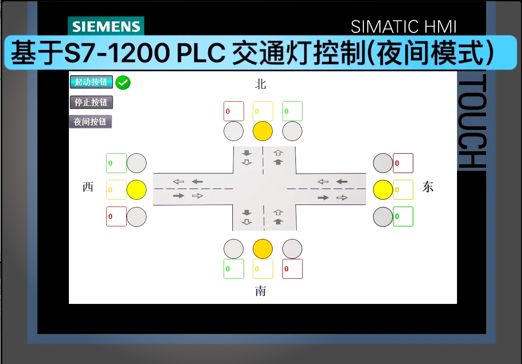
Task: Click the 西 west label
Action: point(88,187)
